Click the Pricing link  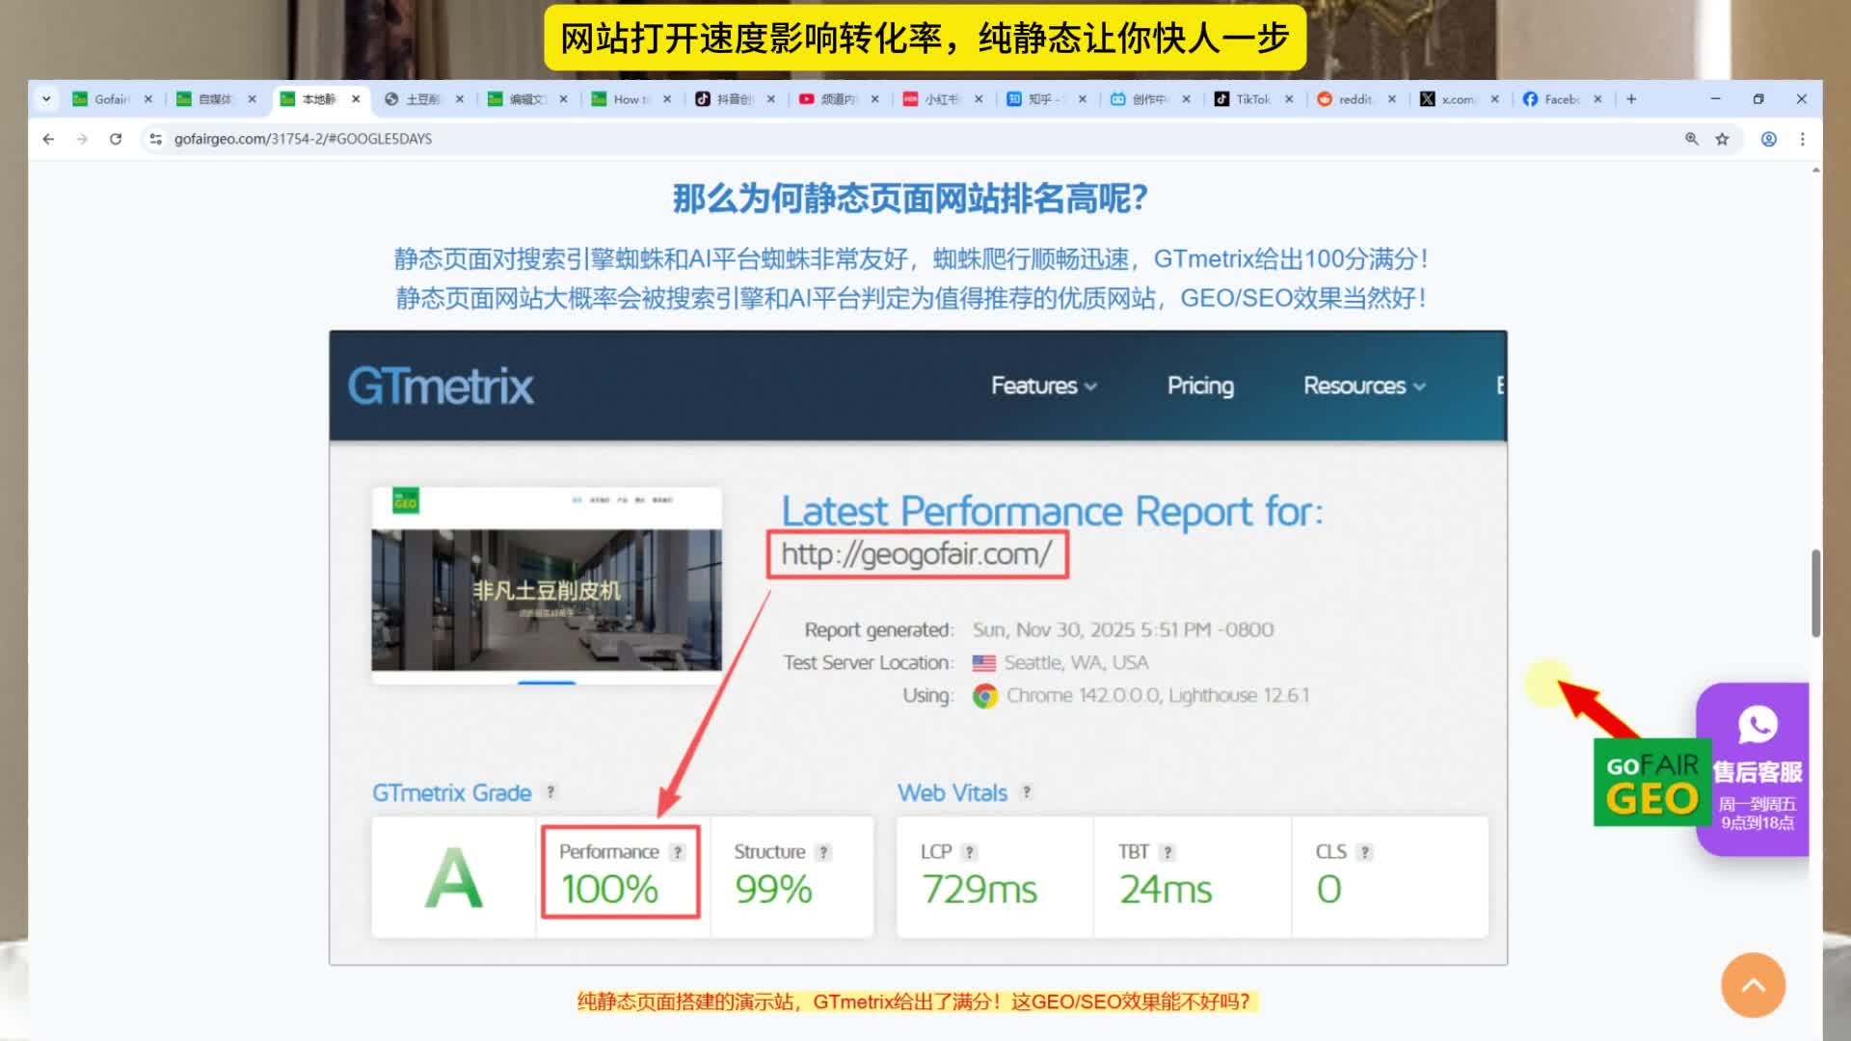pyautogui.click(x=1200, y=386)
